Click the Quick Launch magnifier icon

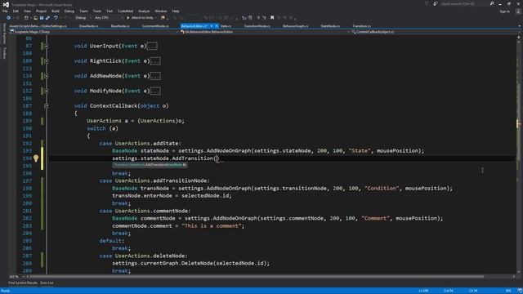[492, 3]
